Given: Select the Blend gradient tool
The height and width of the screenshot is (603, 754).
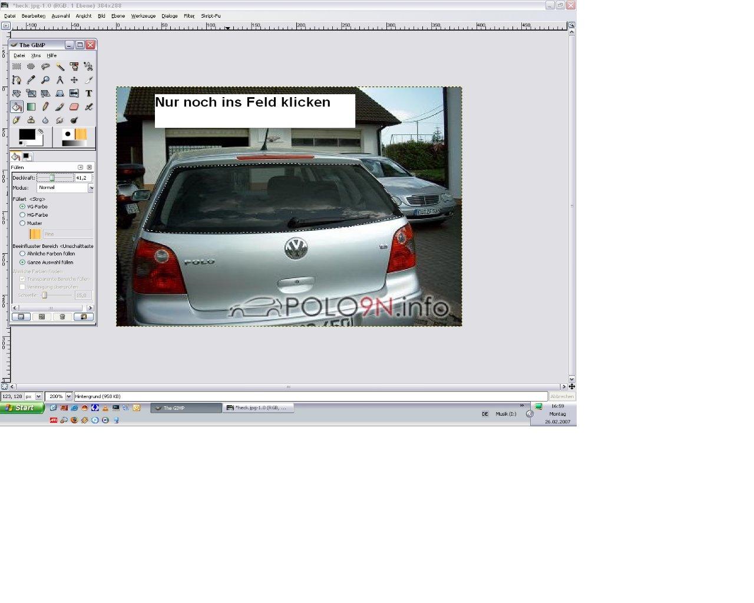Looking at the screenshot, I should pos(31,107).
